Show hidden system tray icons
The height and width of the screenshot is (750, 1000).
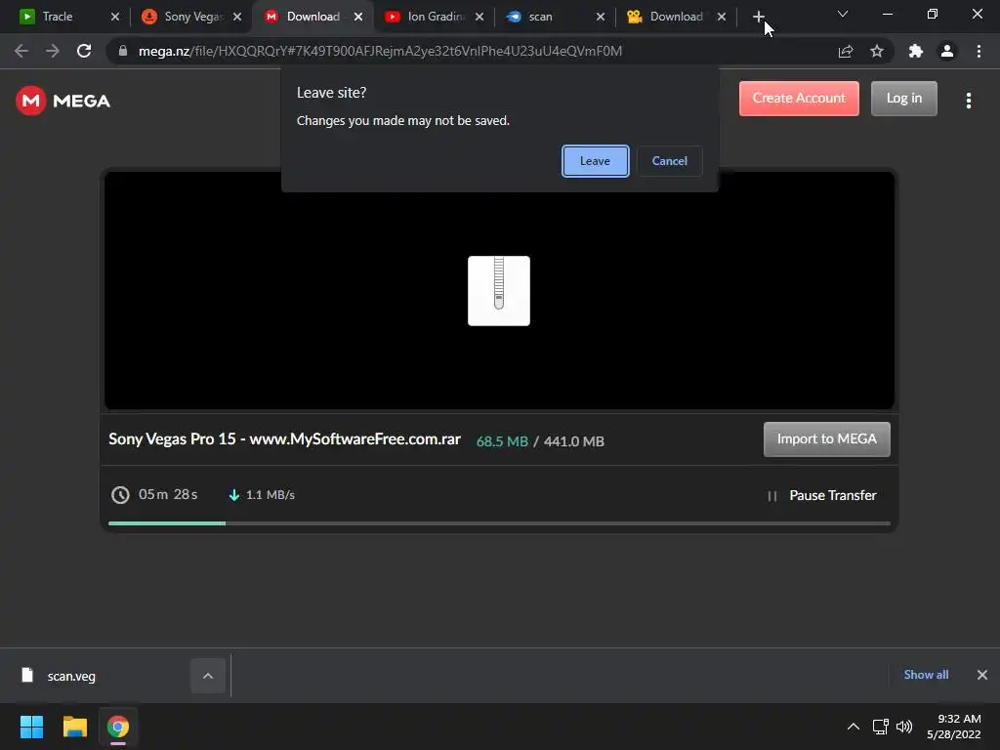(853, 727)
